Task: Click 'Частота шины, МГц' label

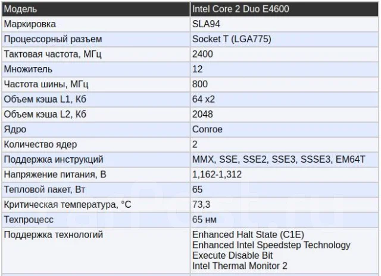Action: point(46,84)
